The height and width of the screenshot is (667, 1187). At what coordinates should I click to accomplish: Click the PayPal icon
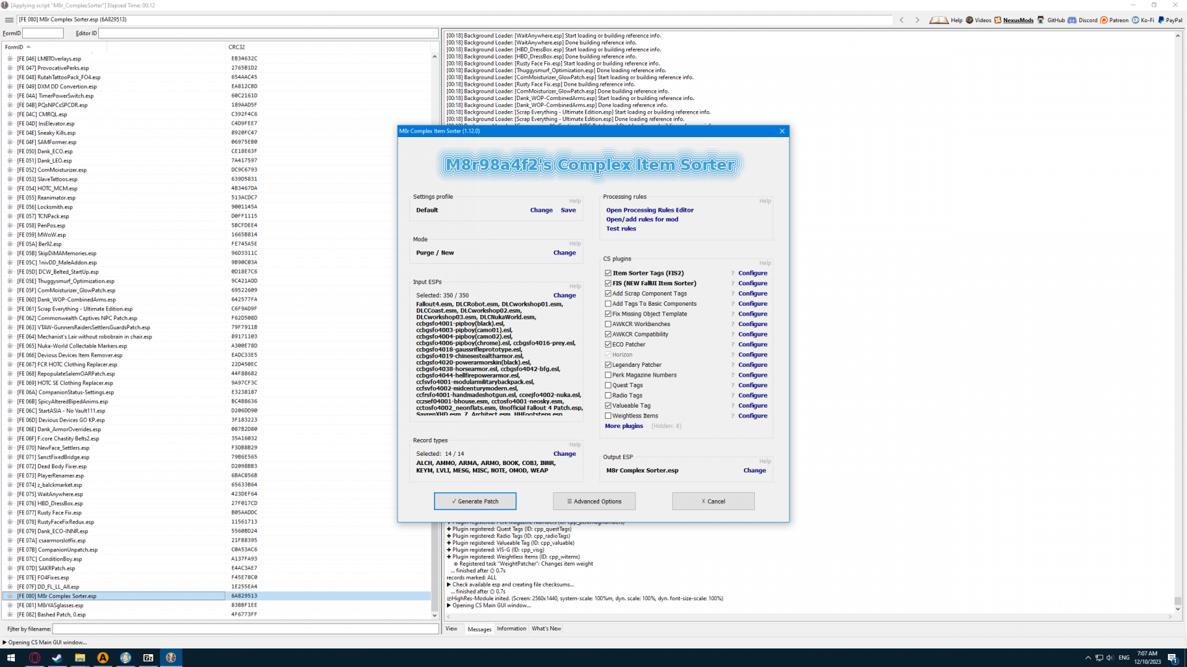click(x=1161, y=20)
